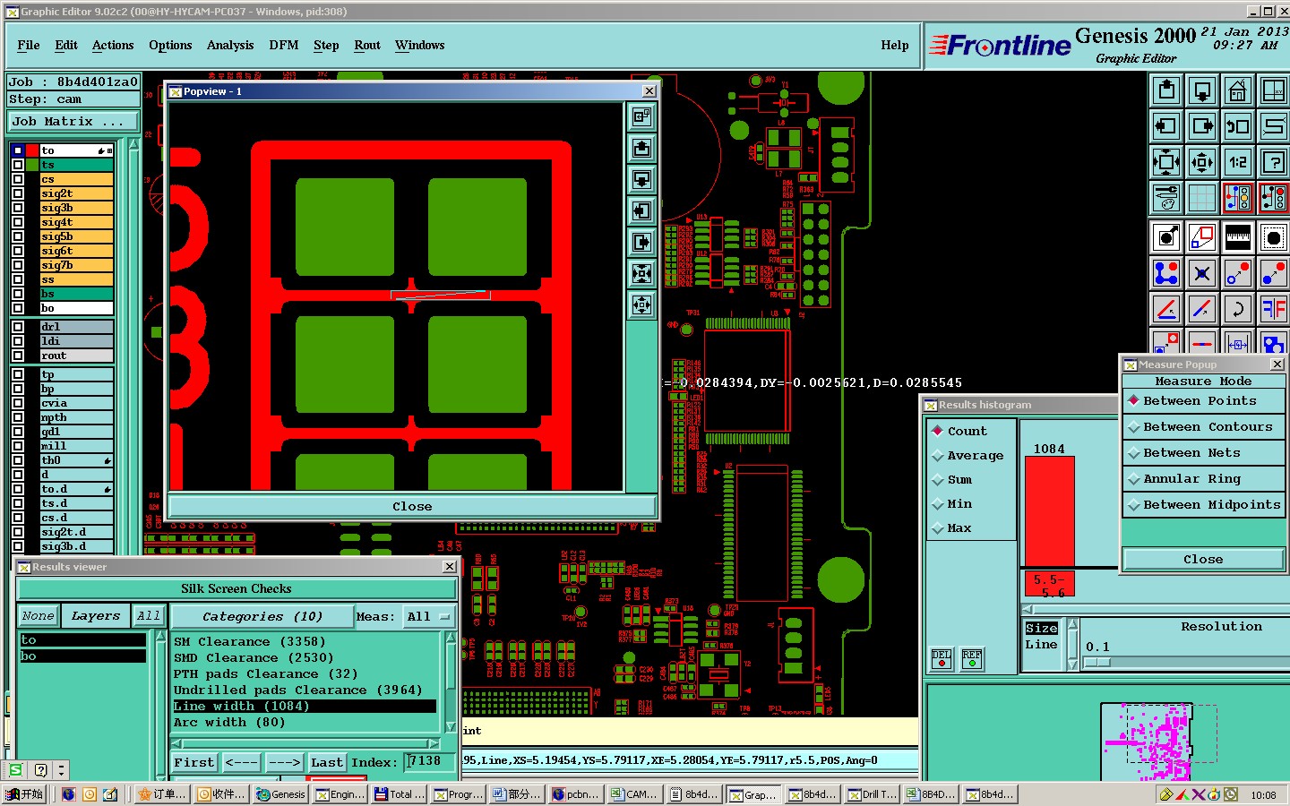This screenshot has width=1290, height=806.
Task: Click the Close button in Popview window
Action: 412,506
